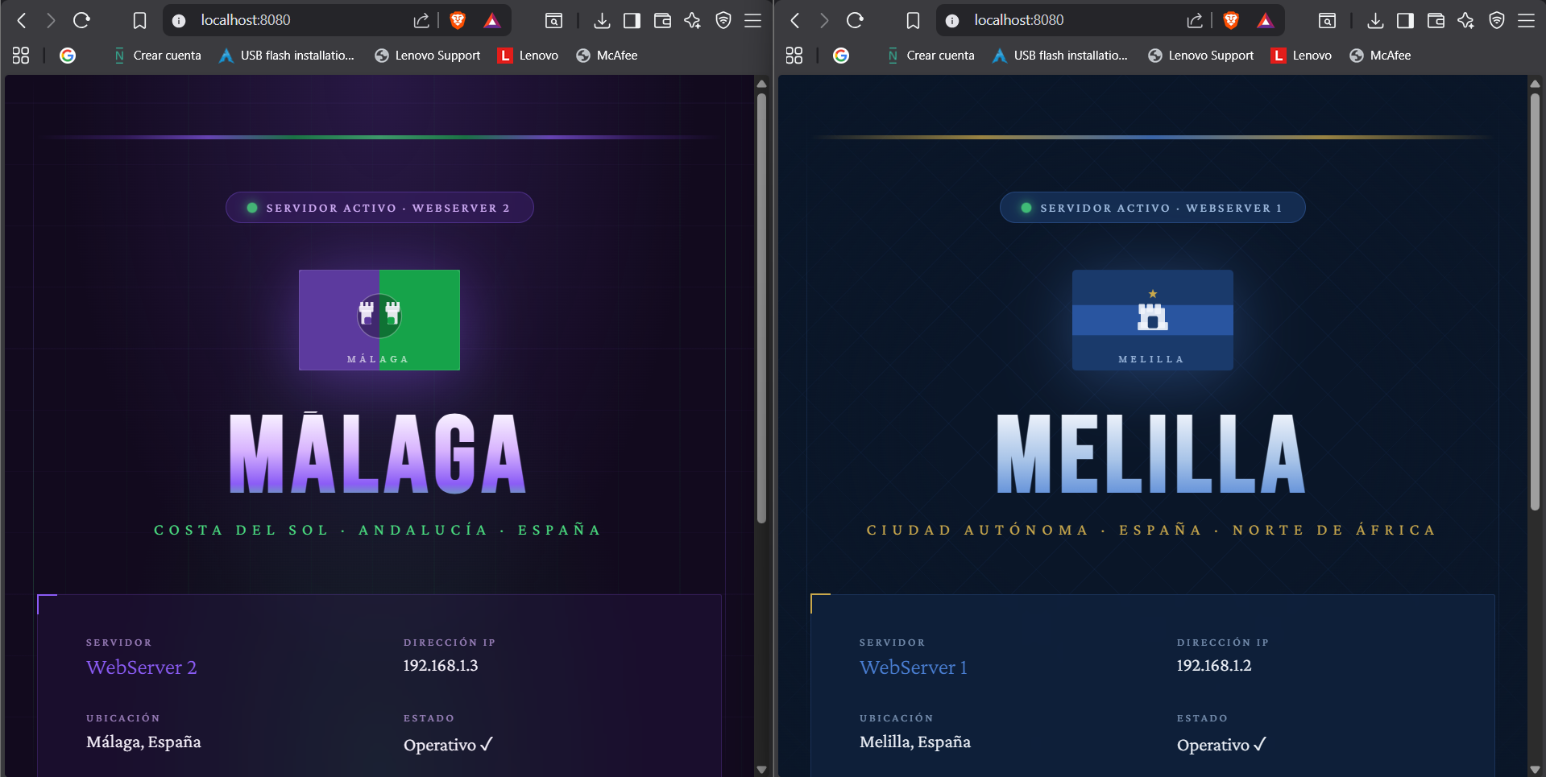Click the Brave Shields lion icon in left window
The image size is (1546, 777).
tap(458, 21)
